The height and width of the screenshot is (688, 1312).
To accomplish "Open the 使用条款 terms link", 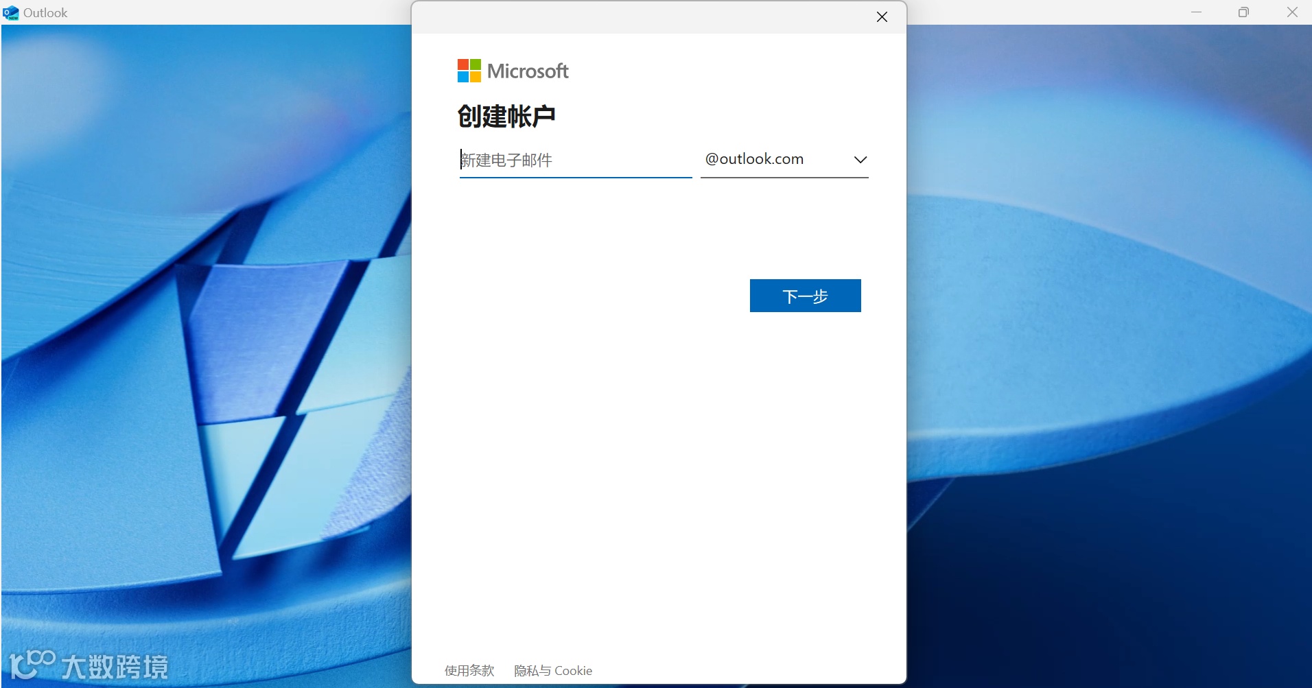I will point(469,671).
